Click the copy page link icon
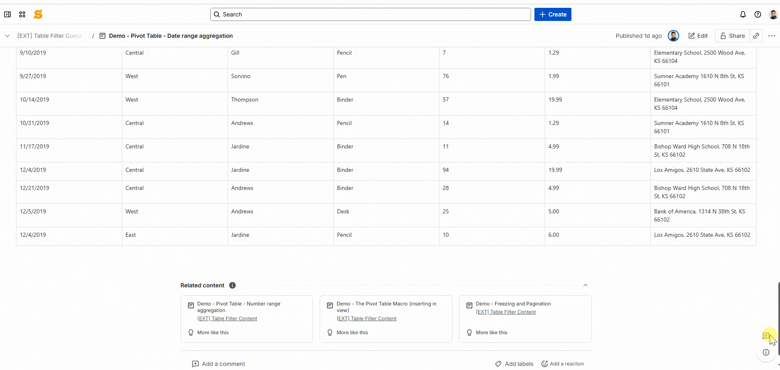This screenshot has width=780, height=370. (756, 36)
